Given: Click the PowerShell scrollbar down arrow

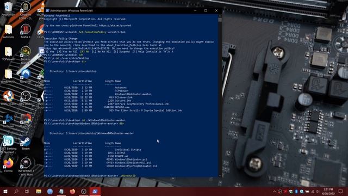Looking at the screenshot, I should (x=220, y=175).
